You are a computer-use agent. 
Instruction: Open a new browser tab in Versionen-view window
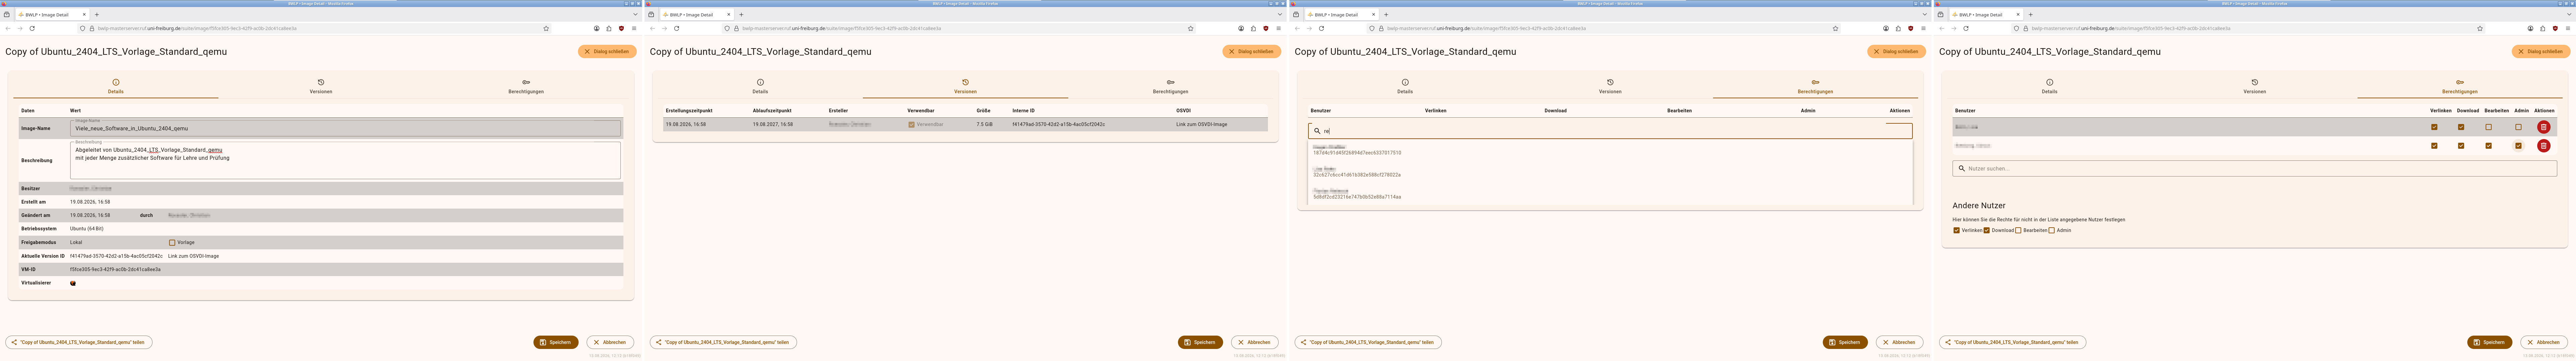tap(741, 15)
